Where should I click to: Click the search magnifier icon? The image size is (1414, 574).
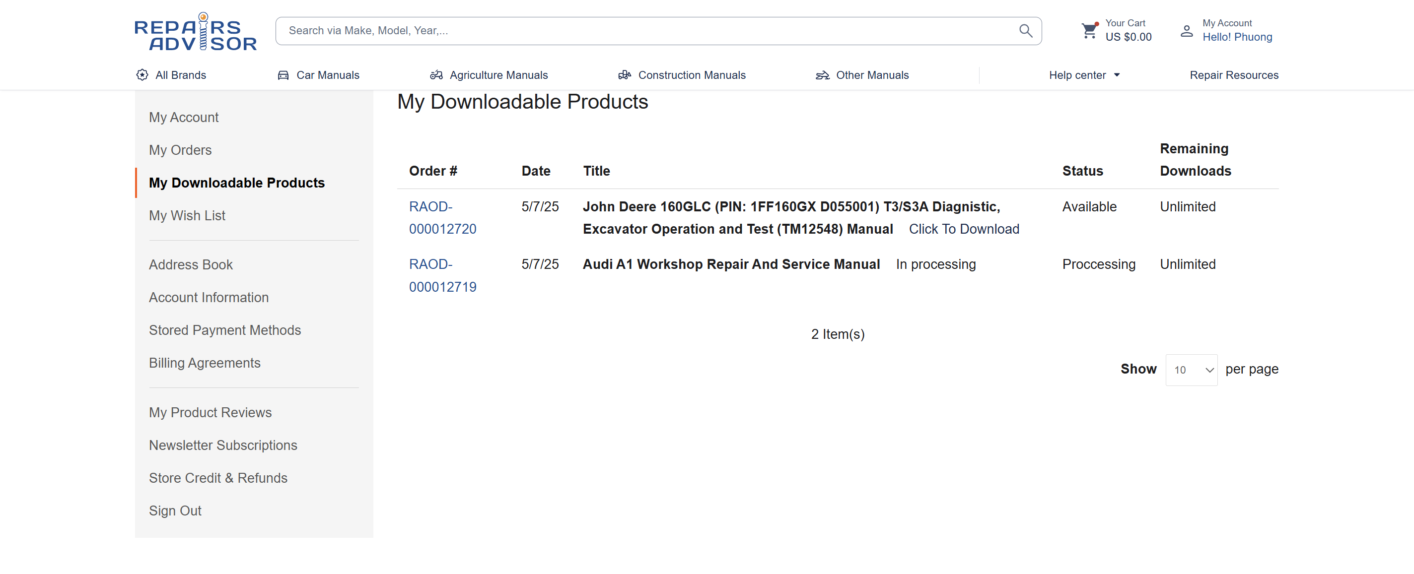(1025, 31)
